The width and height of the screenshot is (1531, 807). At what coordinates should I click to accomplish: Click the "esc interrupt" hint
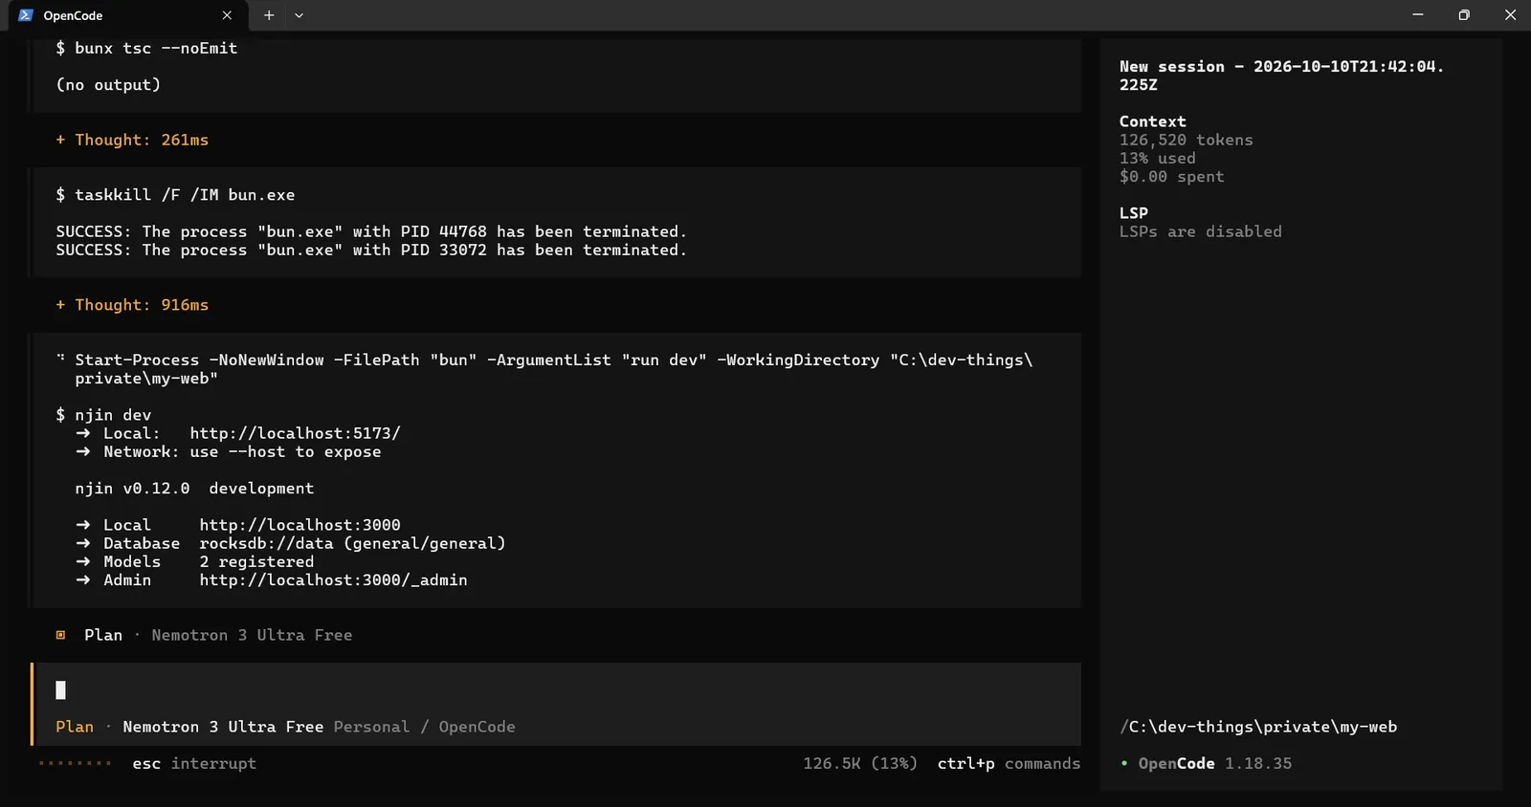point(194,763)
